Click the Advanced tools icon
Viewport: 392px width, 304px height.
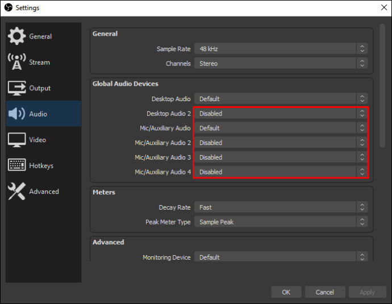(x=16, y=191)
